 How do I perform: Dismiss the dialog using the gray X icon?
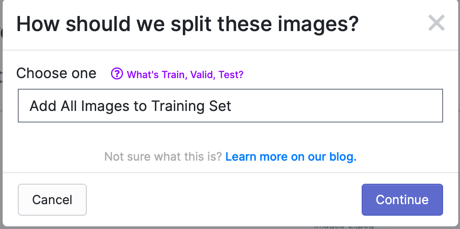pos(436,23)
